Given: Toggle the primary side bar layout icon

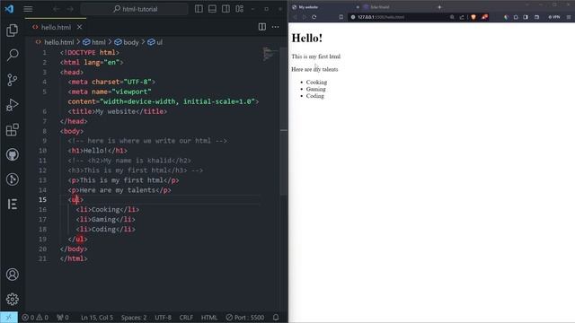Looking at the screenshot, I should [199, 9].
